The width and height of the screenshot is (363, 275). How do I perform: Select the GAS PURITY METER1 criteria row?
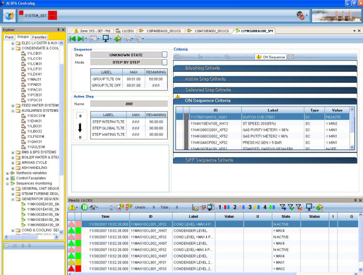pyautogui.click(x=265, y=129)
